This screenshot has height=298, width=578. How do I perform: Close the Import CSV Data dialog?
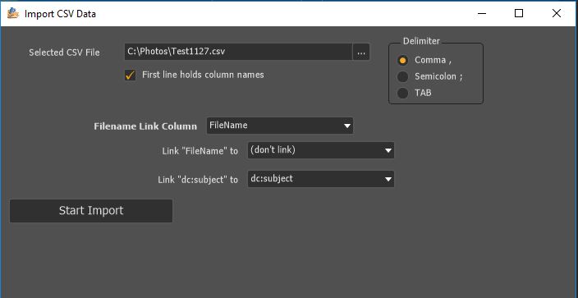(x=557, y=14)
